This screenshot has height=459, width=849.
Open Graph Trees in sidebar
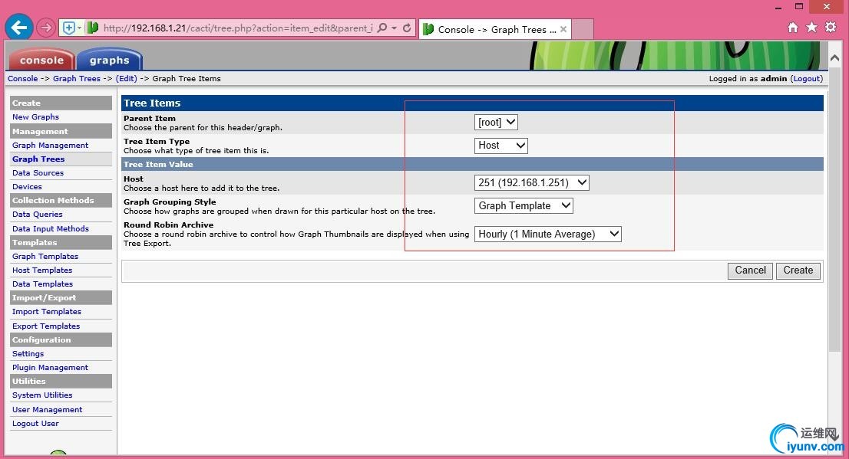click(38, 159)
